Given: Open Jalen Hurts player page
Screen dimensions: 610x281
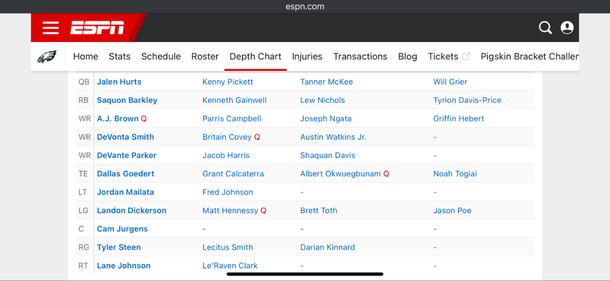Looking at the screenshot, I should [119, 82].
